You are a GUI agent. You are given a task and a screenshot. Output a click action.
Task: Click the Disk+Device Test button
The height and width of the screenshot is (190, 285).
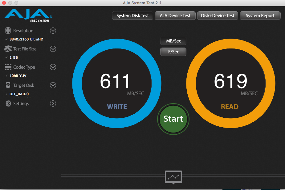[x=218, y=15]
